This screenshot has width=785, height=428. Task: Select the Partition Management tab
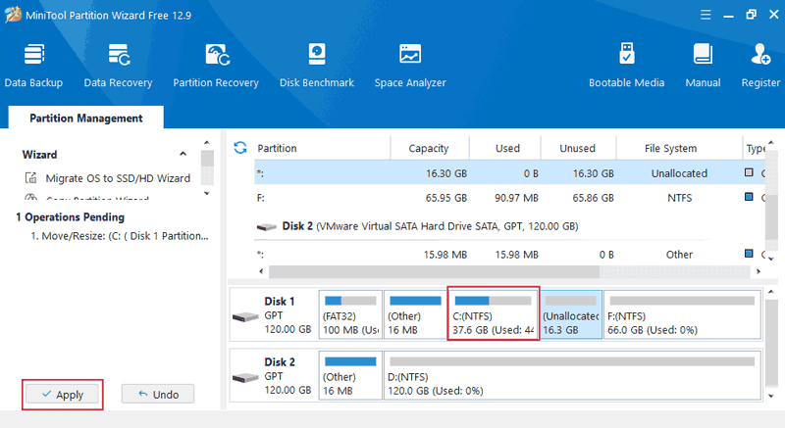point(85,119)
